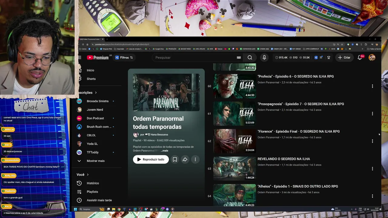
Task: Open Histórico in sidebar
Action: pyautogui.click(x=92, y=183)
